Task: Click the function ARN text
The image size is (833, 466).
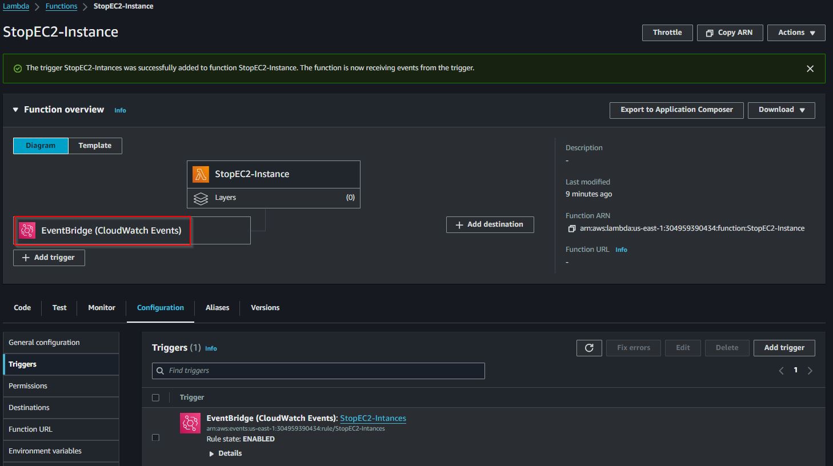Action: pyautogui.click(x=692, y=228)
